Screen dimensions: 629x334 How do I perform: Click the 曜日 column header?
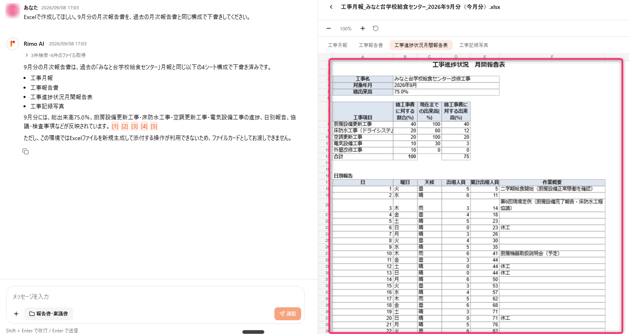coord(405,183)
